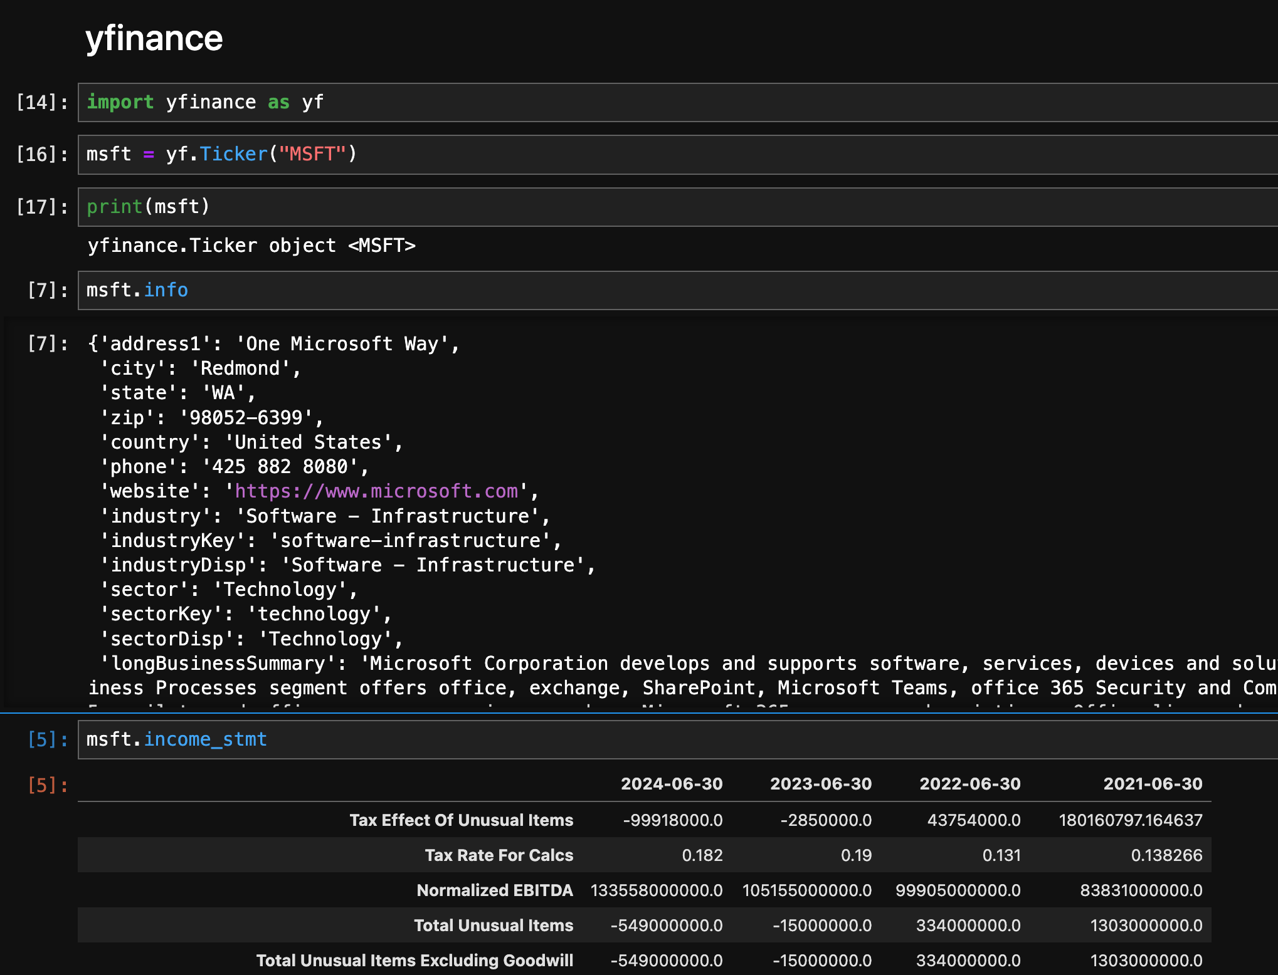Click the [17]: cell prompt
Image resolution: width=1278 pixels, height=975 pixels.
(x=42, y=207)
